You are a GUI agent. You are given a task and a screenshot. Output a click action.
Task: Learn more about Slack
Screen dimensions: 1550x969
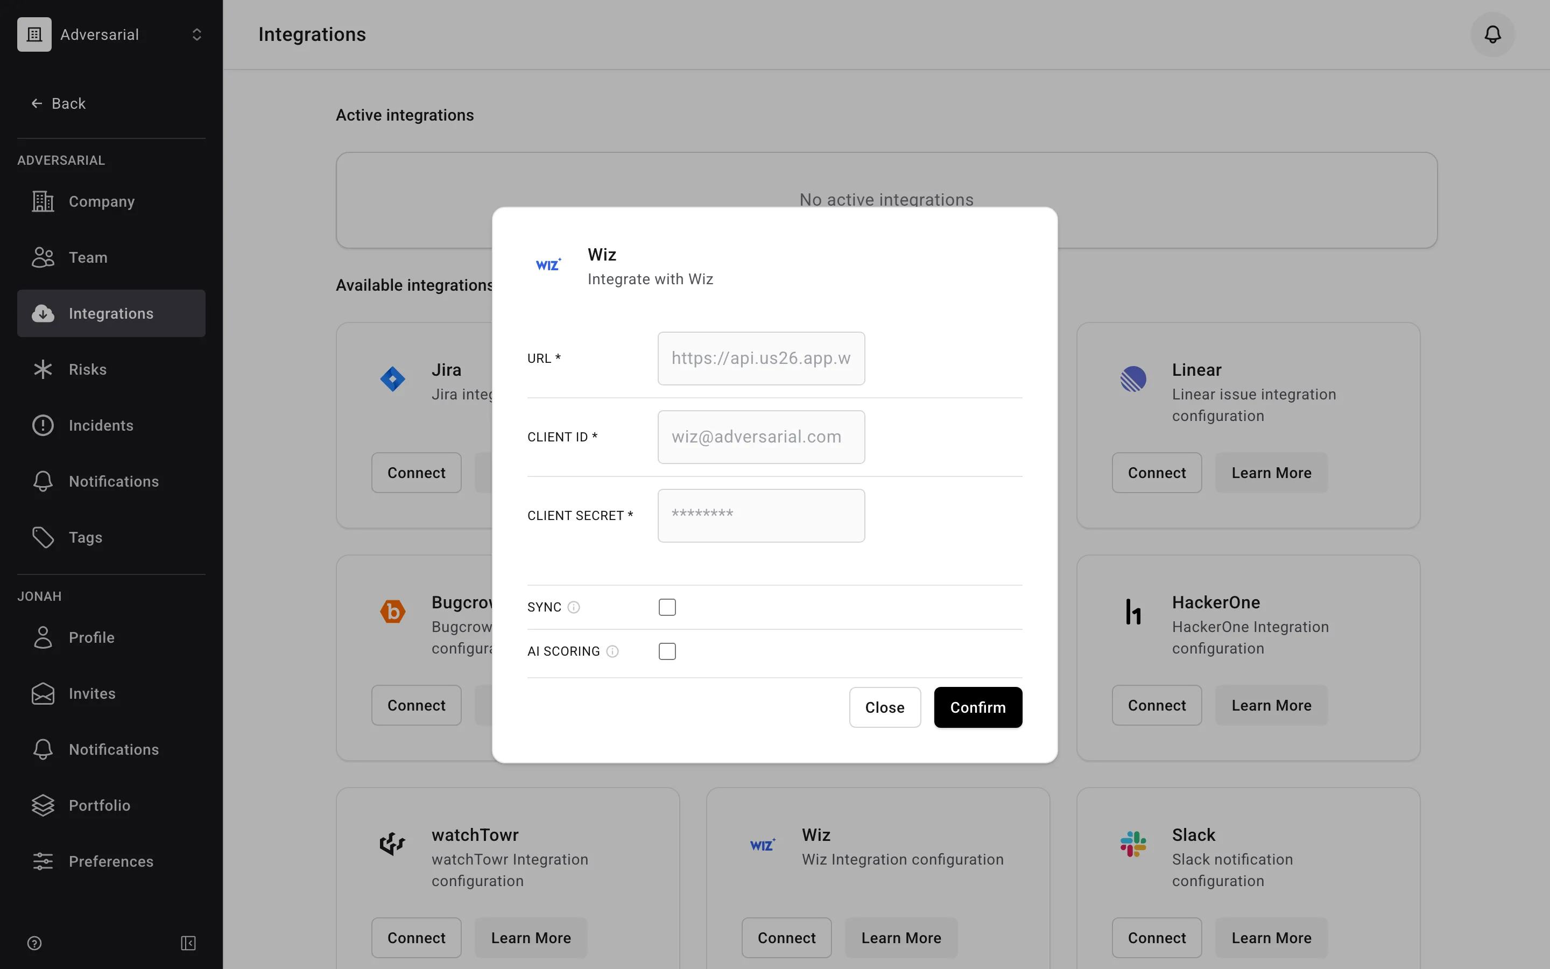1271,938
